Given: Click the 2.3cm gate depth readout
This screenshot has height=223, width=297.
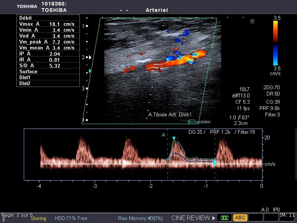Looking at the screenshot, I should point(241,123).
